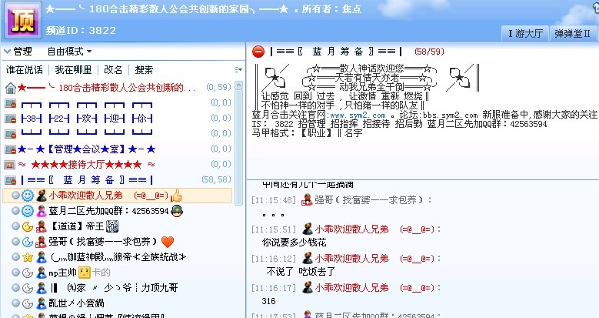
Task: Switch to the 我在哪里 tab
Action: tap(73, 69)
